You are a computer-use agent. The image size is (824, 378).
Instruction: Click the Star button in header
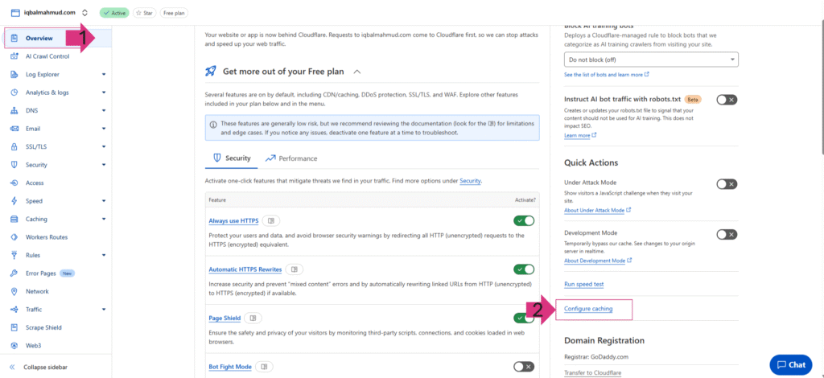click(144, 13)
